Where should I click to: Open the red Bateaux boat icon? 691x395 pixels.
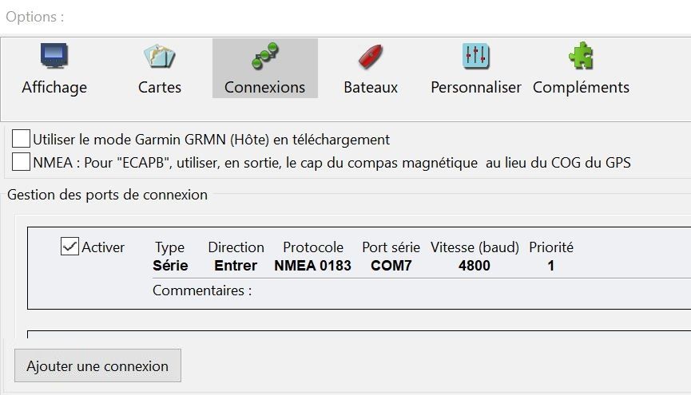370,57
